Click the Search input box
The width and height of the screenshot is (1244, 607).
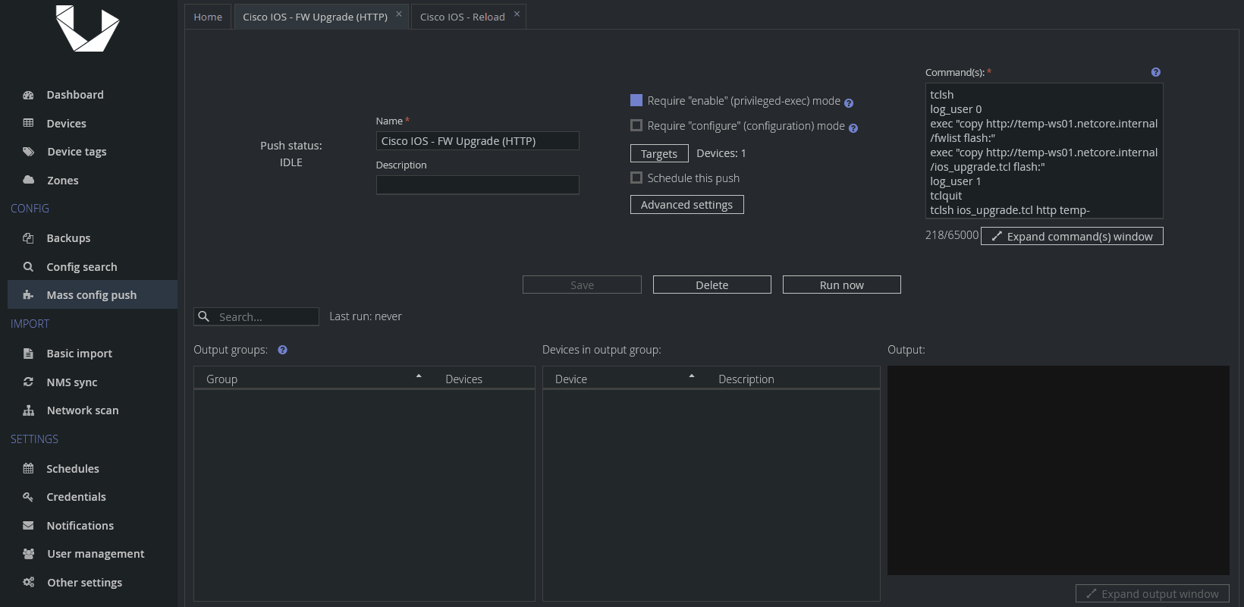(x=256, y=316)
